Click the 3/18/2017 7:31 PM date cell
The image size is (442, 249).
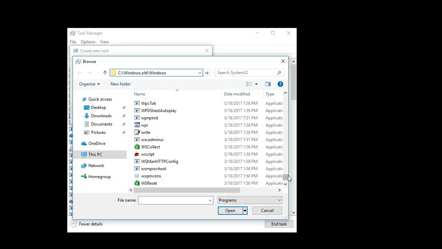click(x=241, y=118)
